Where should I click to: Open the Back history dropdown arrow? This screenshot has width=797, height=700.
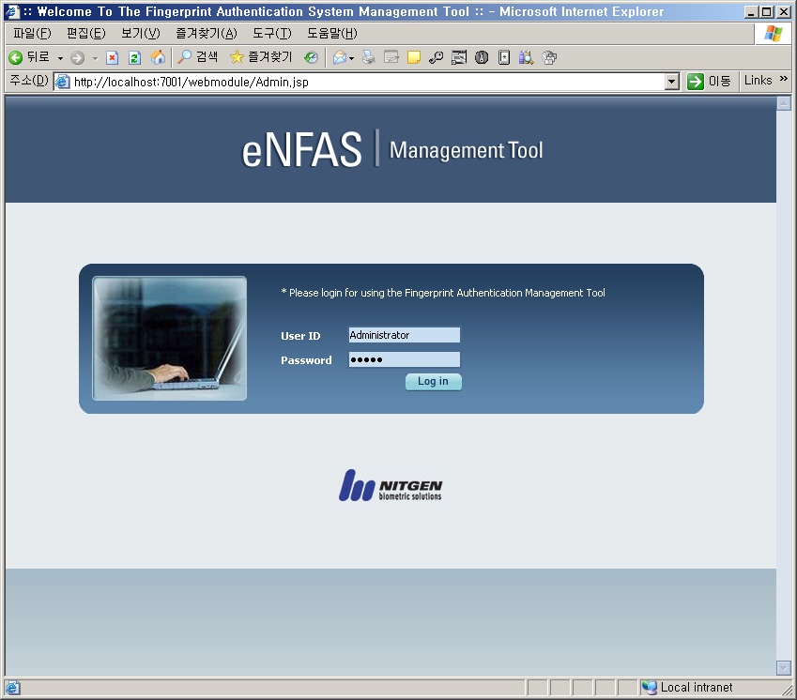(60, 58)
